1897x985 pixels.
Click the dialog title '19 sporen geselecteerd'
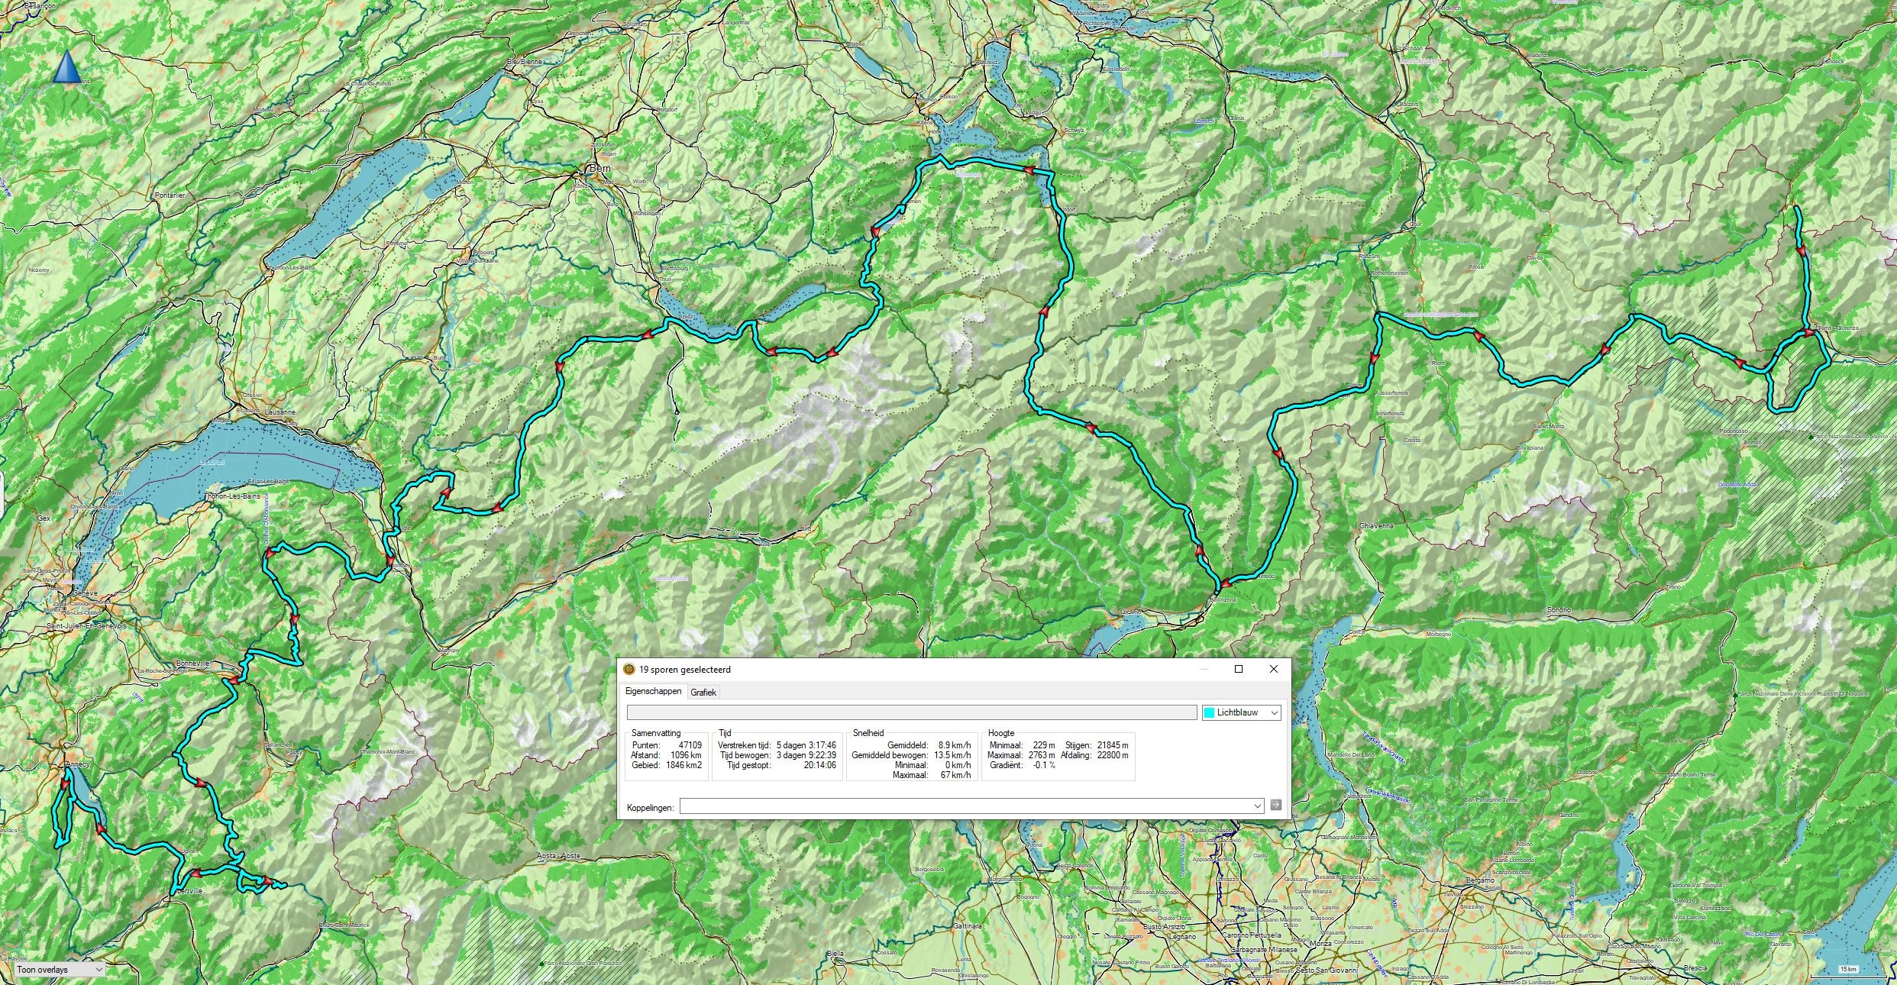(684, 670)
